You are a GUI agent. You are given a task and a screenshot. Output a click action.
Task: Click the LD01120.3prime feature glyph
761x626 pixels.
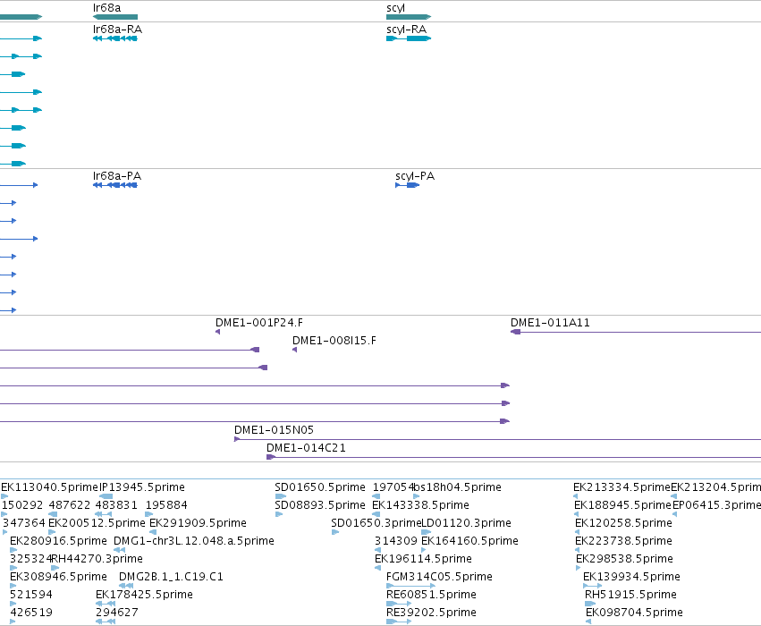point(427,532)
